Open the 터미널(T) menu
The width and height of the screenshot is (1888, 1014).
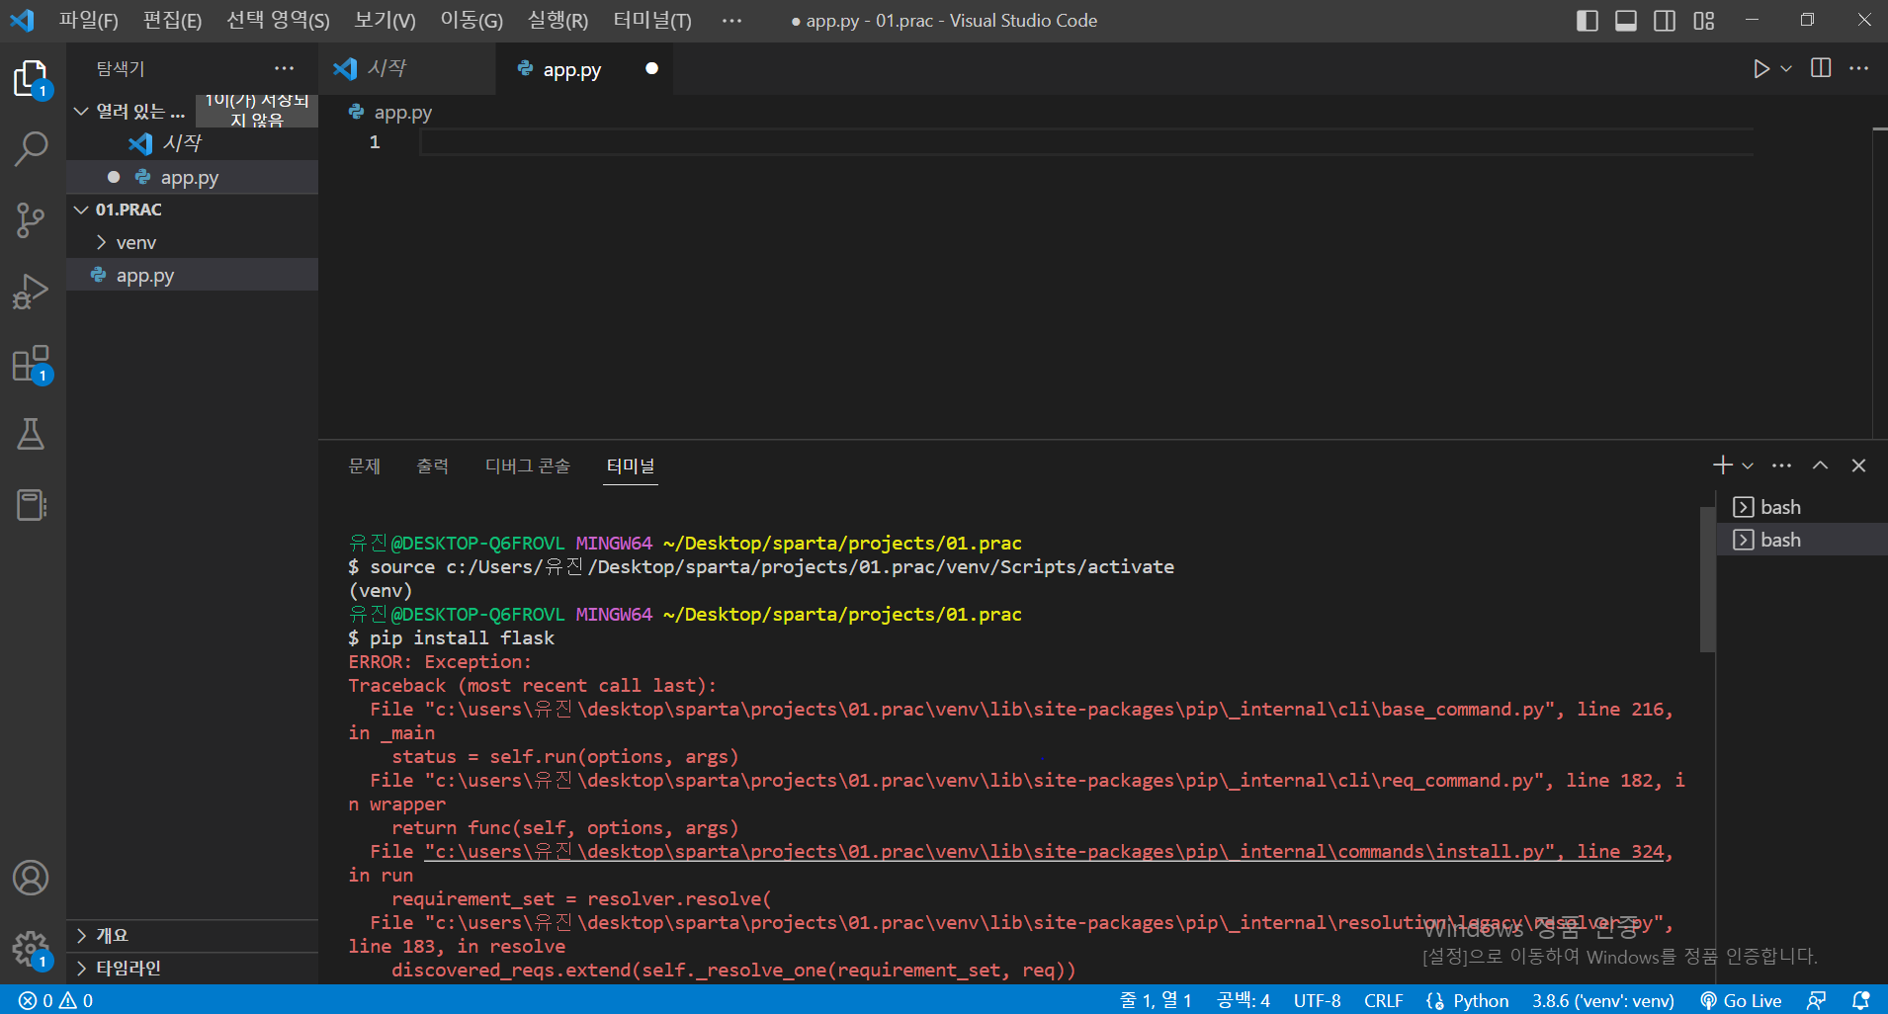(652, 21)
